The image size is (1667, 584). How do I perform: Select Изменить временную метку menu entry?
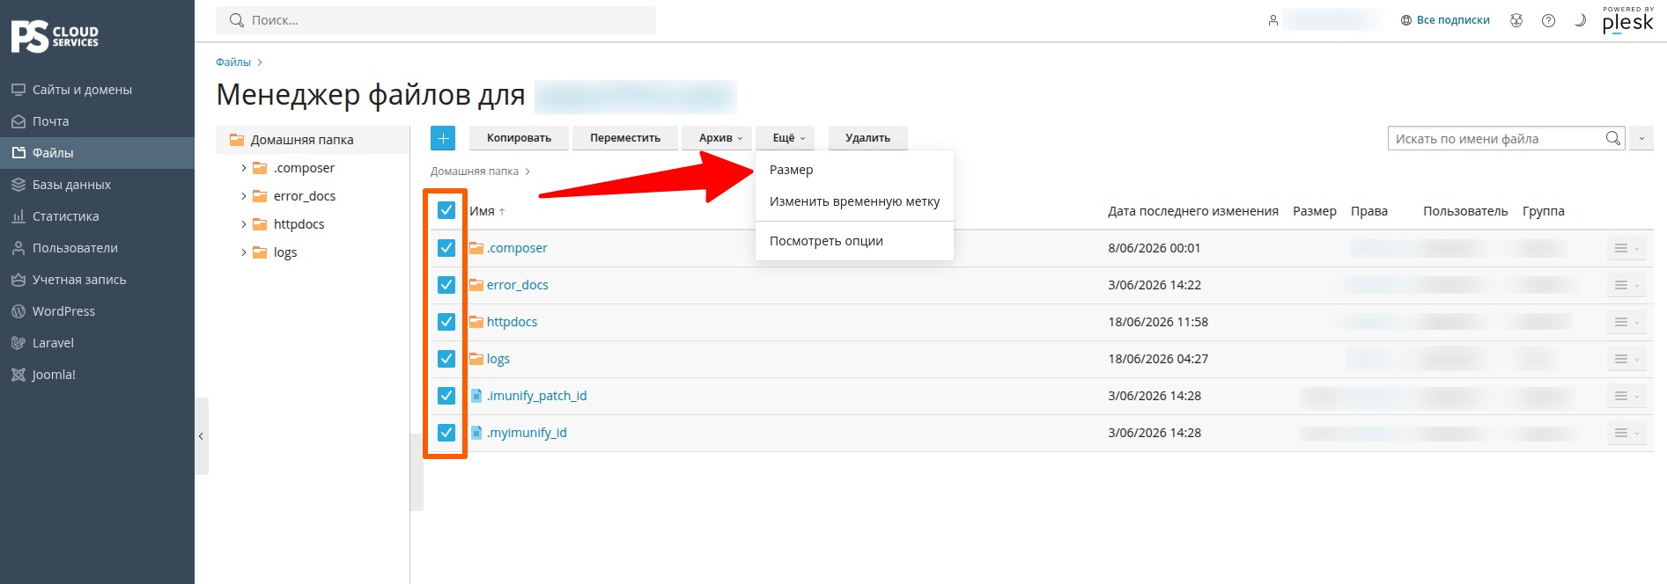point(854,201)
